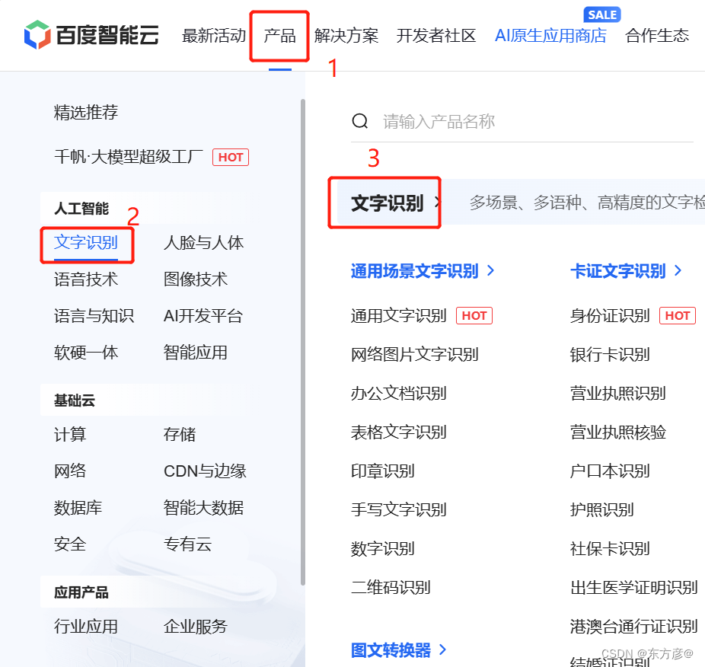The image size is (705, 667).
Task: Expand the 通用场景文字识别 category chevron
Action: pyautogui.click(x=491, y=271)
